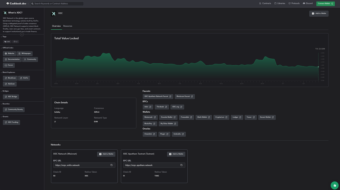Select the Overview tab
340x190 pixels.
coord(56,26)
